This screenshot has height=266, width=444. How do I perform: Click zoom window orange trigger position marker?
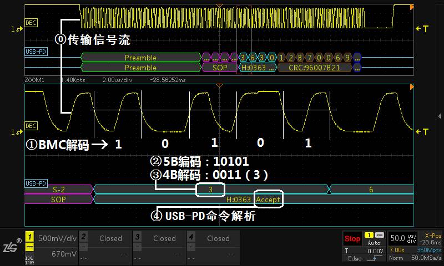[219, 85]
